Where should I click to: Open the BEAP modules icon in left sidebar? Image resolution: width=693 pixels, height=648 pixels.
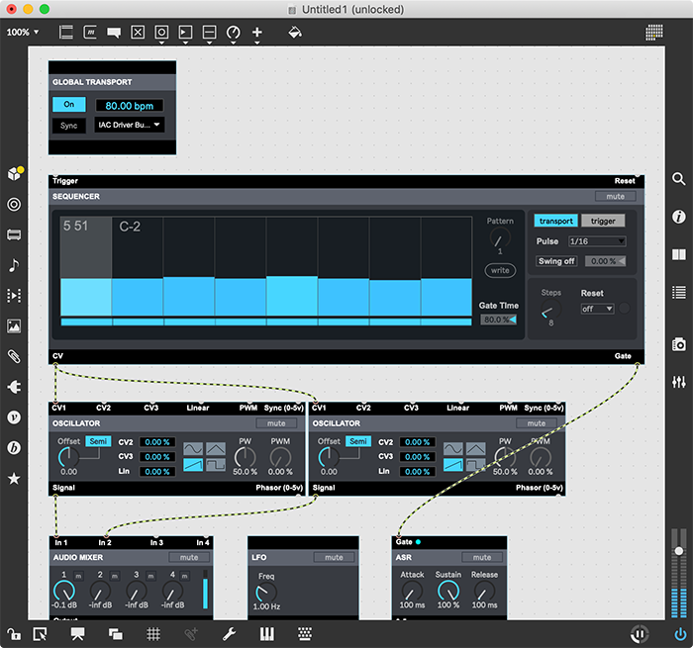coord(14,448)
